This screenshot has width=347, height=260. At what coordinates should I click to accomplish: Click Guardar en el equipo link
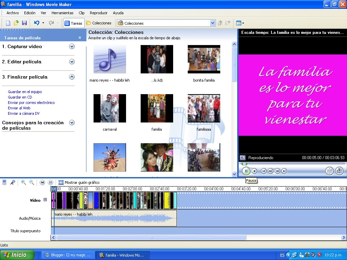point(25,92)
